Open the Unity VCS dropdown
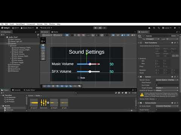181x135 pixels. click(x=46, y=28)
